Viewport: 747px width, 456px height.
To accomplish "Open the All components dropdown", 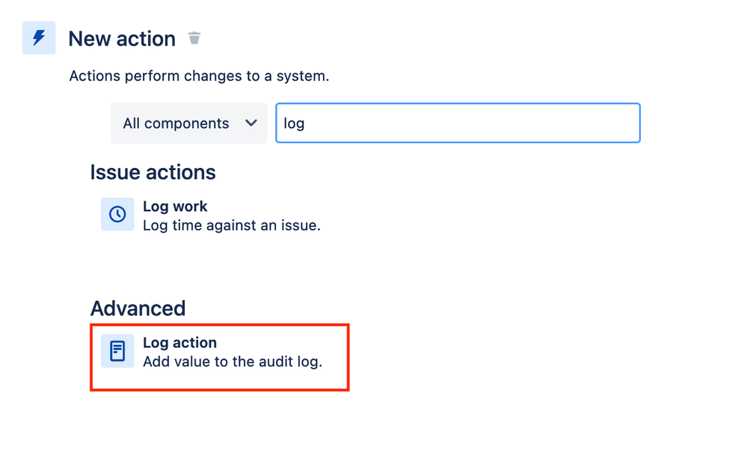I will [188, 123].
